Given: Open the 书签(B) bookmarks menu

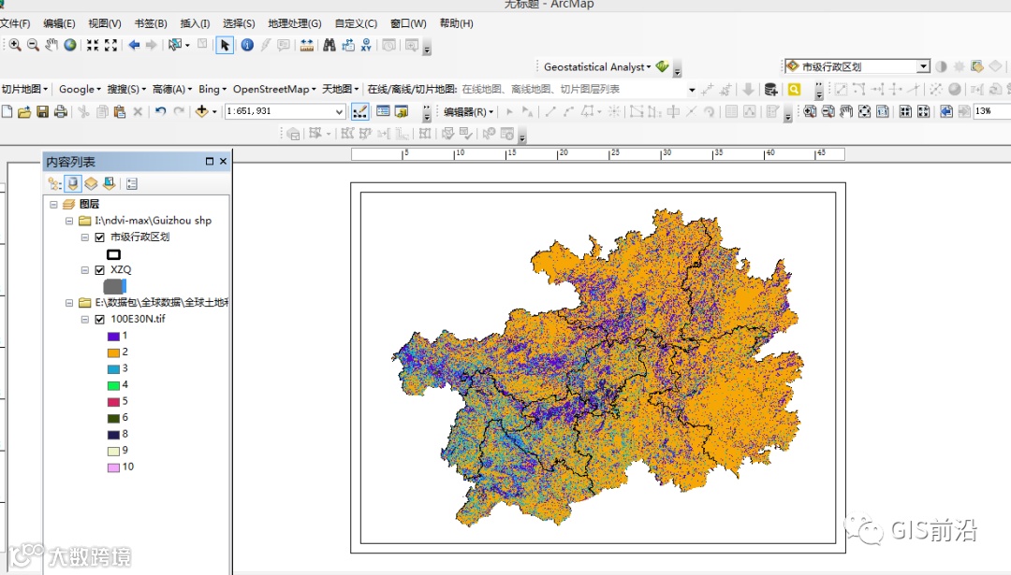Looking at the screenshot, I should 150,23.
